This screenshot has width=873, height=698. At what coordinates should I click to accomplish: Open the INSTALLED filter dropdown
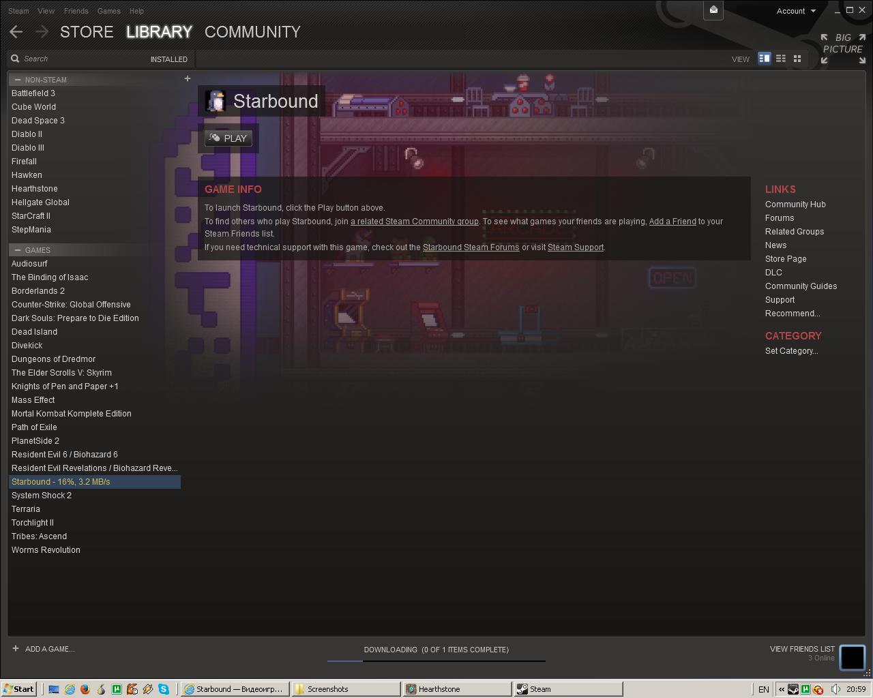click(x=169, y=59)
